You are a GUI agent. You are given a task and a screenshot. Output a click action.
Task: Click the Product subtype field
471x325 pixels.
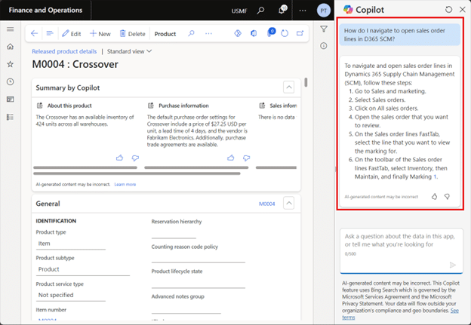point(82,269)
